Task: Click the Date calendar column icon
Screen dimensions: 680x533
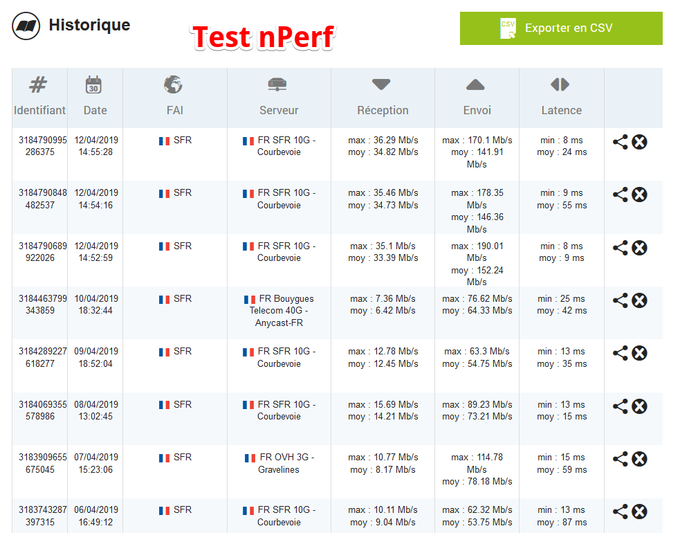Action: point(94,85)
